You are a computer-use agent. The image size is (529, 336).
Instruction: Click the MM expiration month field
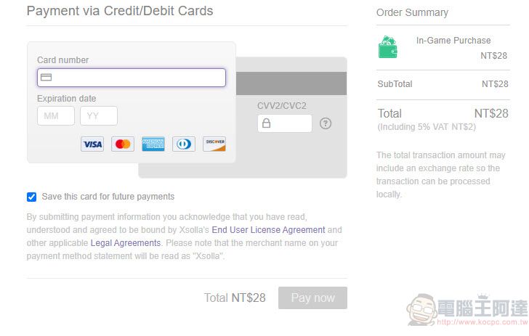tap(56, 116)
